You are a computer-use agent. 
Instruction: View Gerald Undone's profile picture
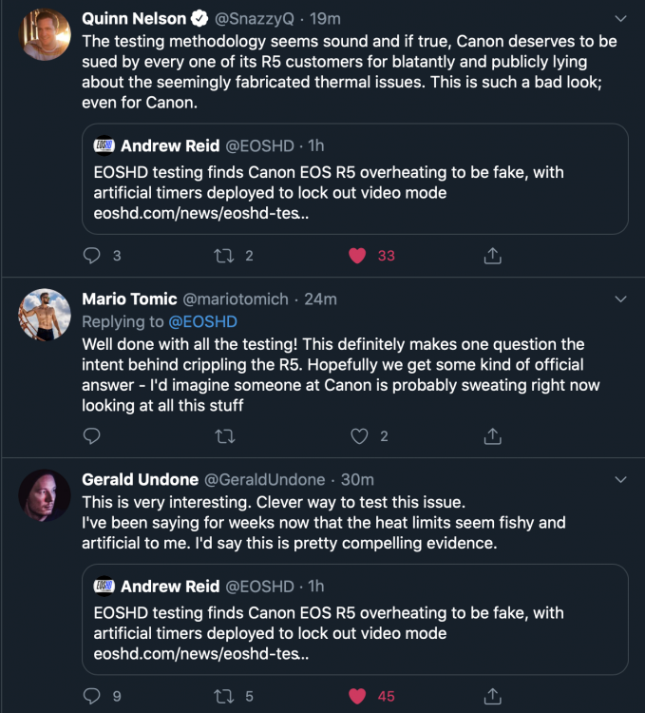[45, 495]
